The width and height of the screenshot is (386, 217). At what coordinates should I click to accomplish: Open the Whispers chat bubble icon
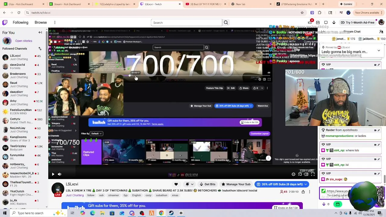326,23
